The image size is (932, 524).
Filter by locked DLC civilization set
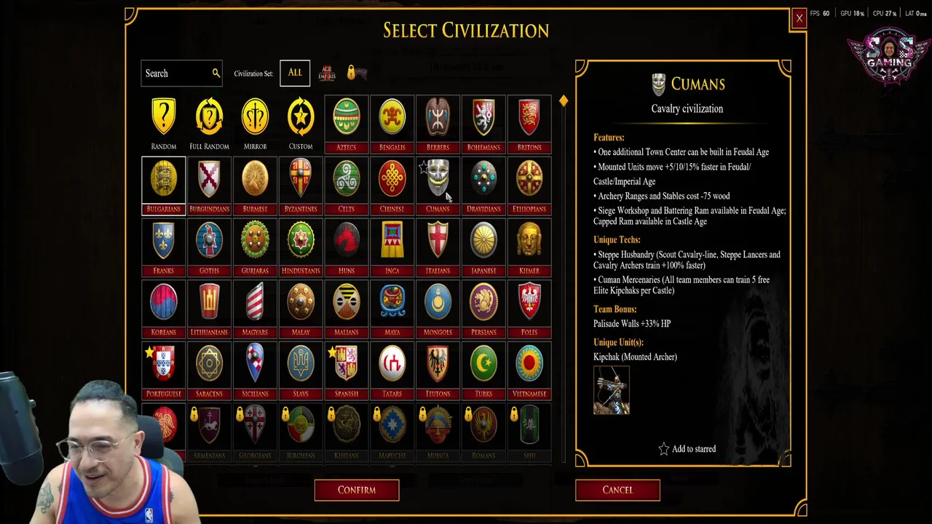[357, 73]
